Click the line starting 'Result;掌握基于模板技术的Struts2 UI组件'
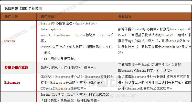The image size is (192, 102). [155, 35]
